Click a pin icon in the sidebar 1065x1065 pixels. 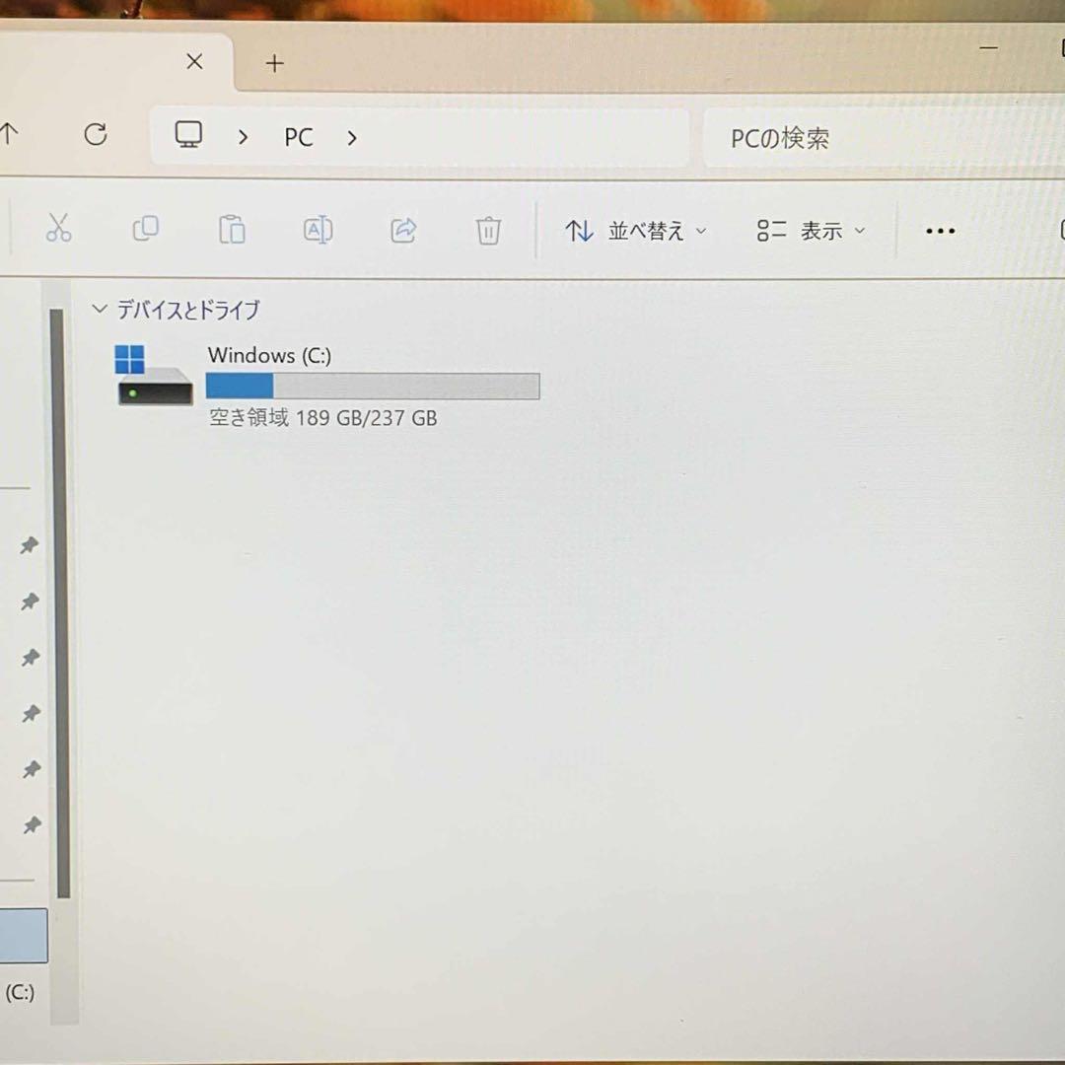[x=31, y=602]
